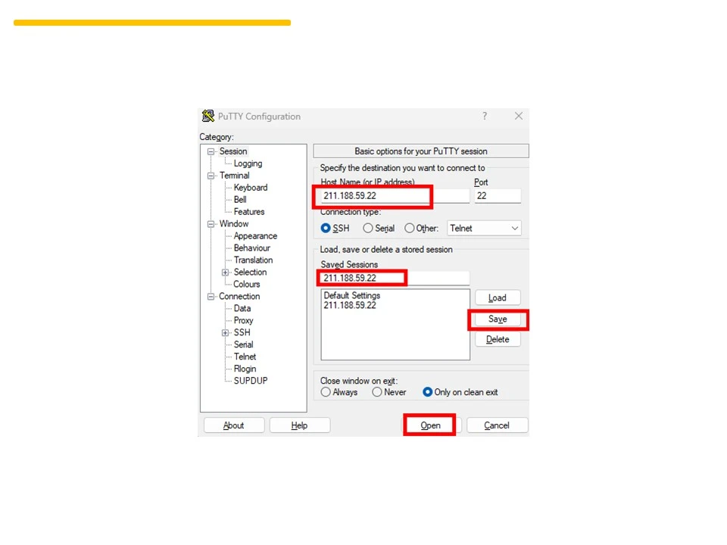Click the question mark help icon
This screenshot has width=727, height=545.
coord(485,116)
